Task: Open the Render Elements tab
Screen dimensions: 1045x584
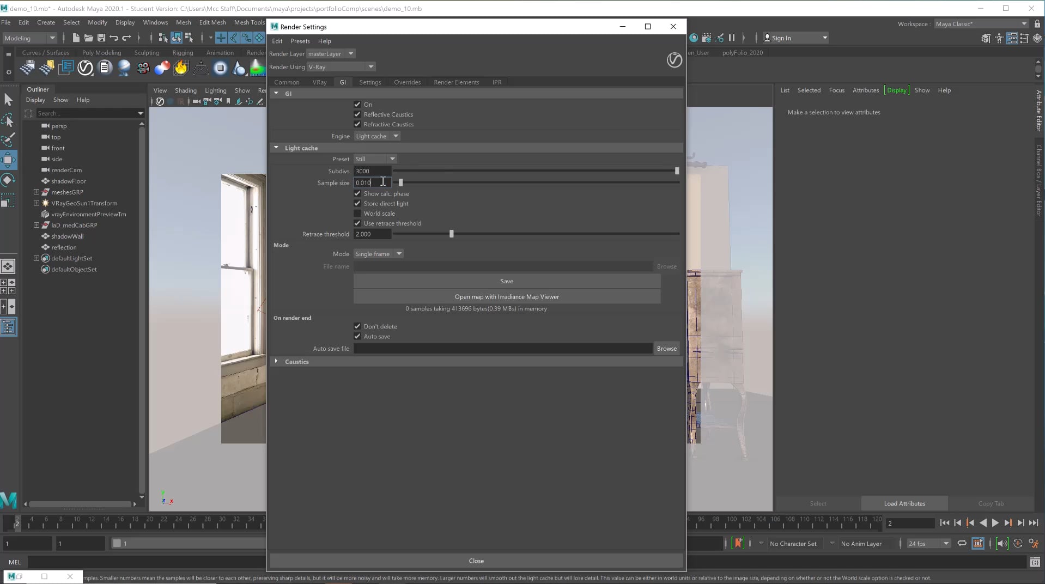Action: point(456,82)
